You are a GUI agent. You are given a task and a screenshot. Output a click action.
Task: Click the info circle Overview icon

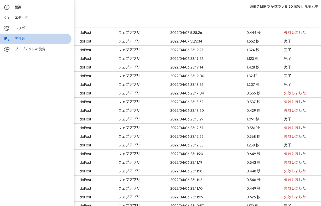pyautogui.click(x=7, y=7)
